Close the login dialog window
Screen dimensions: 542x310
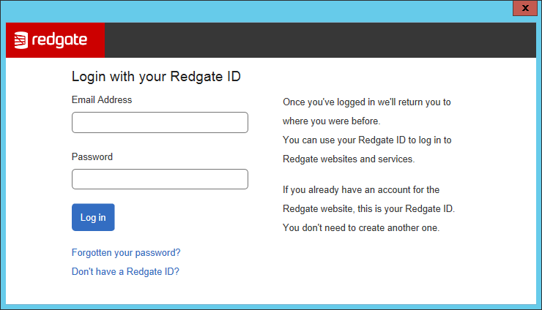pos(525,7)
